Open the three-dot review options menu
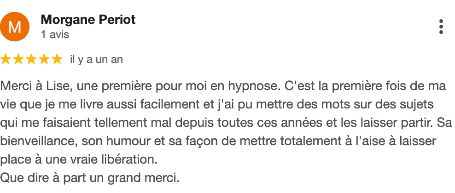 click(x=441, y=27)
